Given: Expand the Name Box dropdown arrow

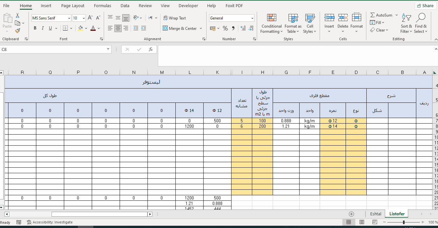Looking at the screenshot, I should pyautogui.click(x=108, y=49).
